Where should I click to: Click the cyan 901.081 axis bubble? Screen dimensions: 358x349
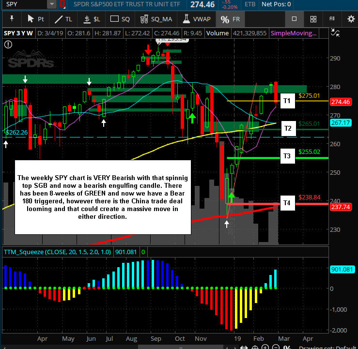[342, 270]
